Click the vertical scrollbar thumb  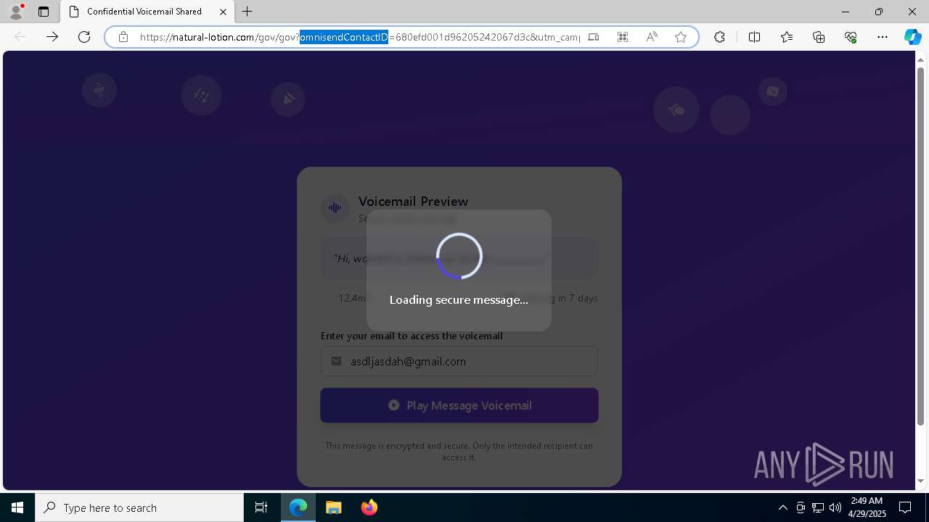[921, 246]
